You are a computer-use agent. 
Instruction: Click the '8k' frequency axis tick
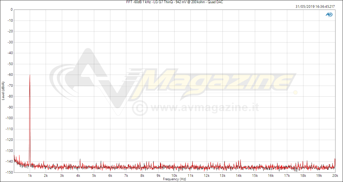[x=142, y=176]
